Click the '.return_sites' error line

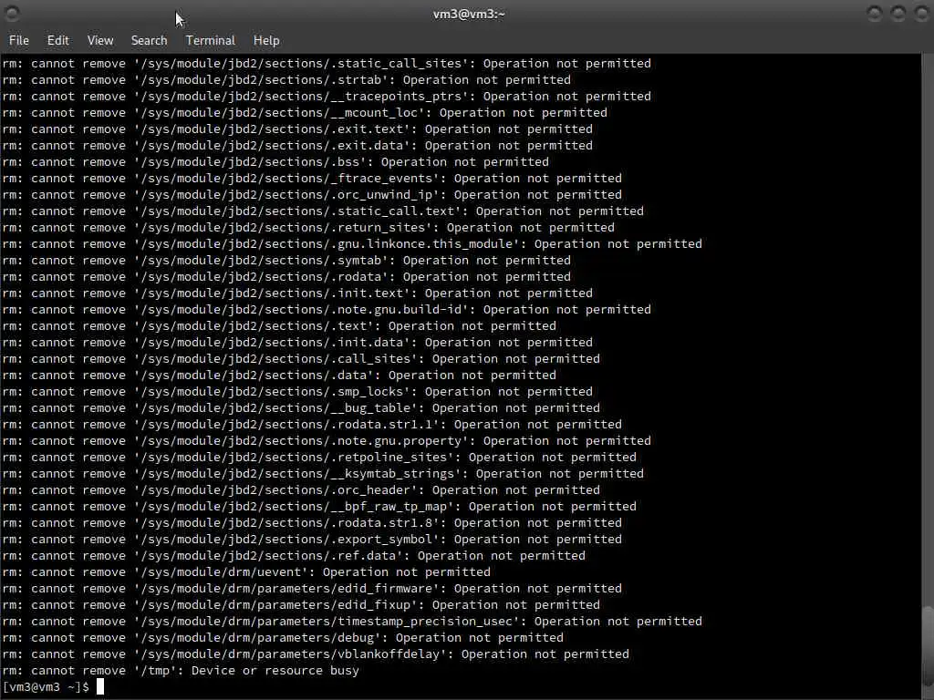pos(308,227)
